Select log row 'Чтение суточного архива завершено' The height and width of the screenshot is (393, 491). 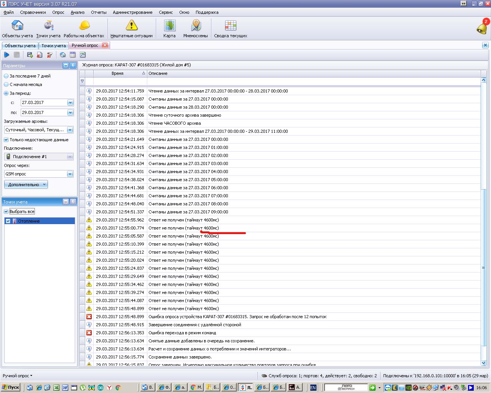click(x=280, y=115)
